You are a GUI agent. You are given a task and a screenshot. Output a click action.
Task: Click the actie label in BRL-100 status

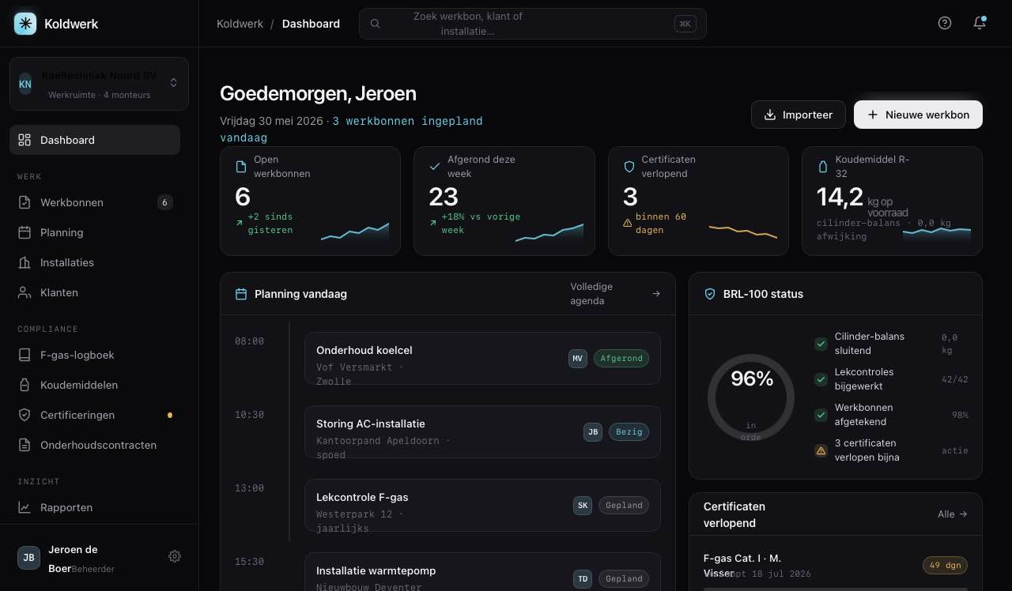point(955,450)
